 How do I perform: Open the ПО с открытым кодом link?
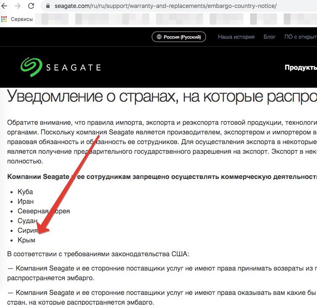[301, 37]
